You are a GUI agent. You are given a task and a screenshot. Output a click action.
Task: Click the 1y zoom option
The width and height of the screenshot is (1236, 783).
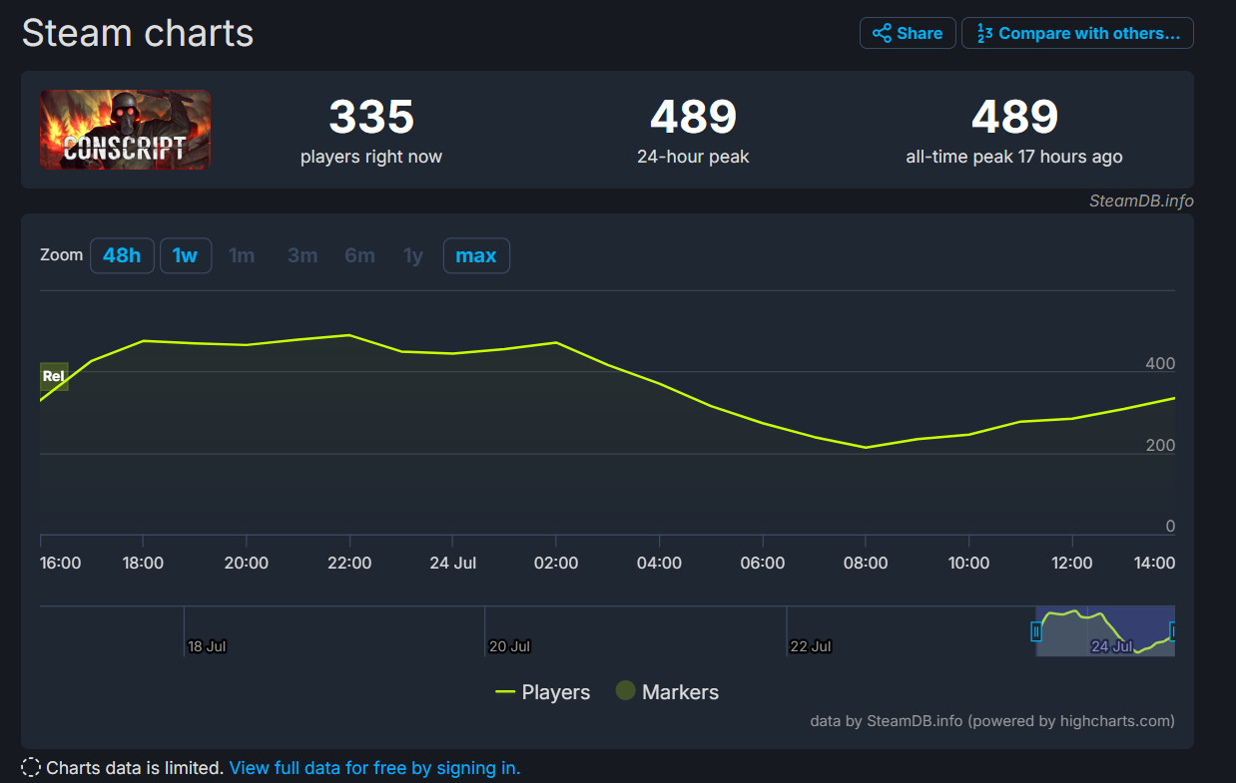[x=413, y=255]
